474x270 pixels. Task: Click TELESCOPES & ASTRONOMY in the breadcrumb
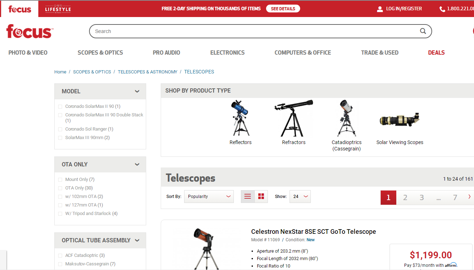[x=148, y=72]
